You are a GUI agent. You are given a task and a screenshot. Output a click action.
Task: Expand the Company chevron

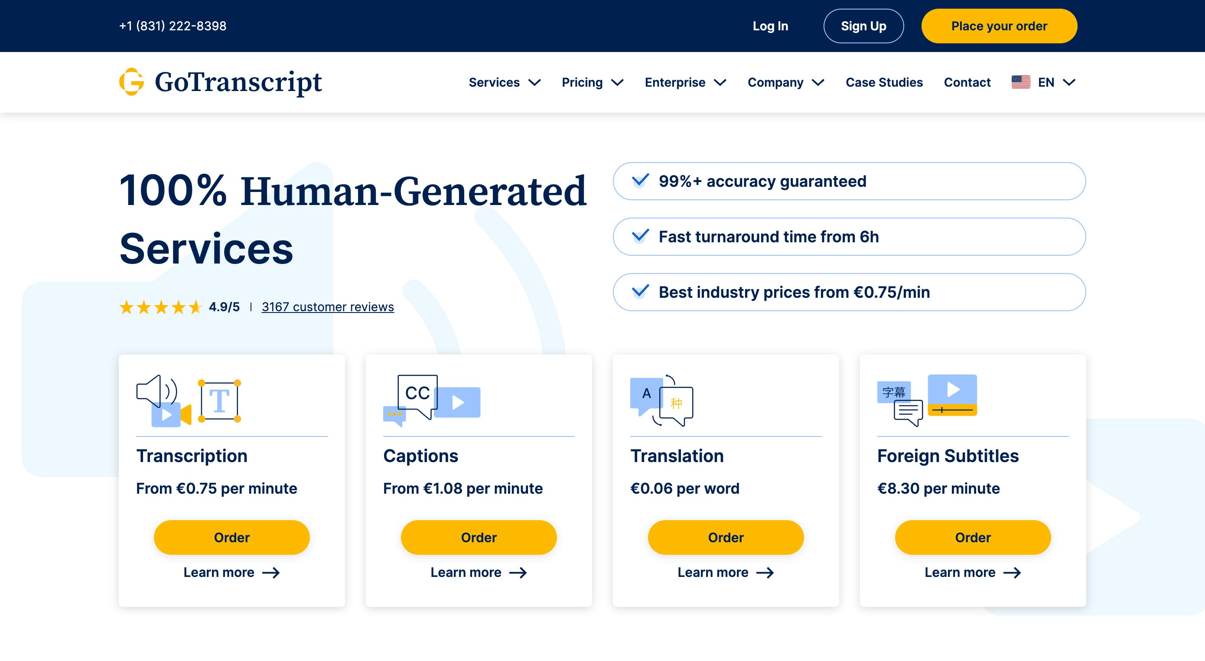tap(817, 83)
